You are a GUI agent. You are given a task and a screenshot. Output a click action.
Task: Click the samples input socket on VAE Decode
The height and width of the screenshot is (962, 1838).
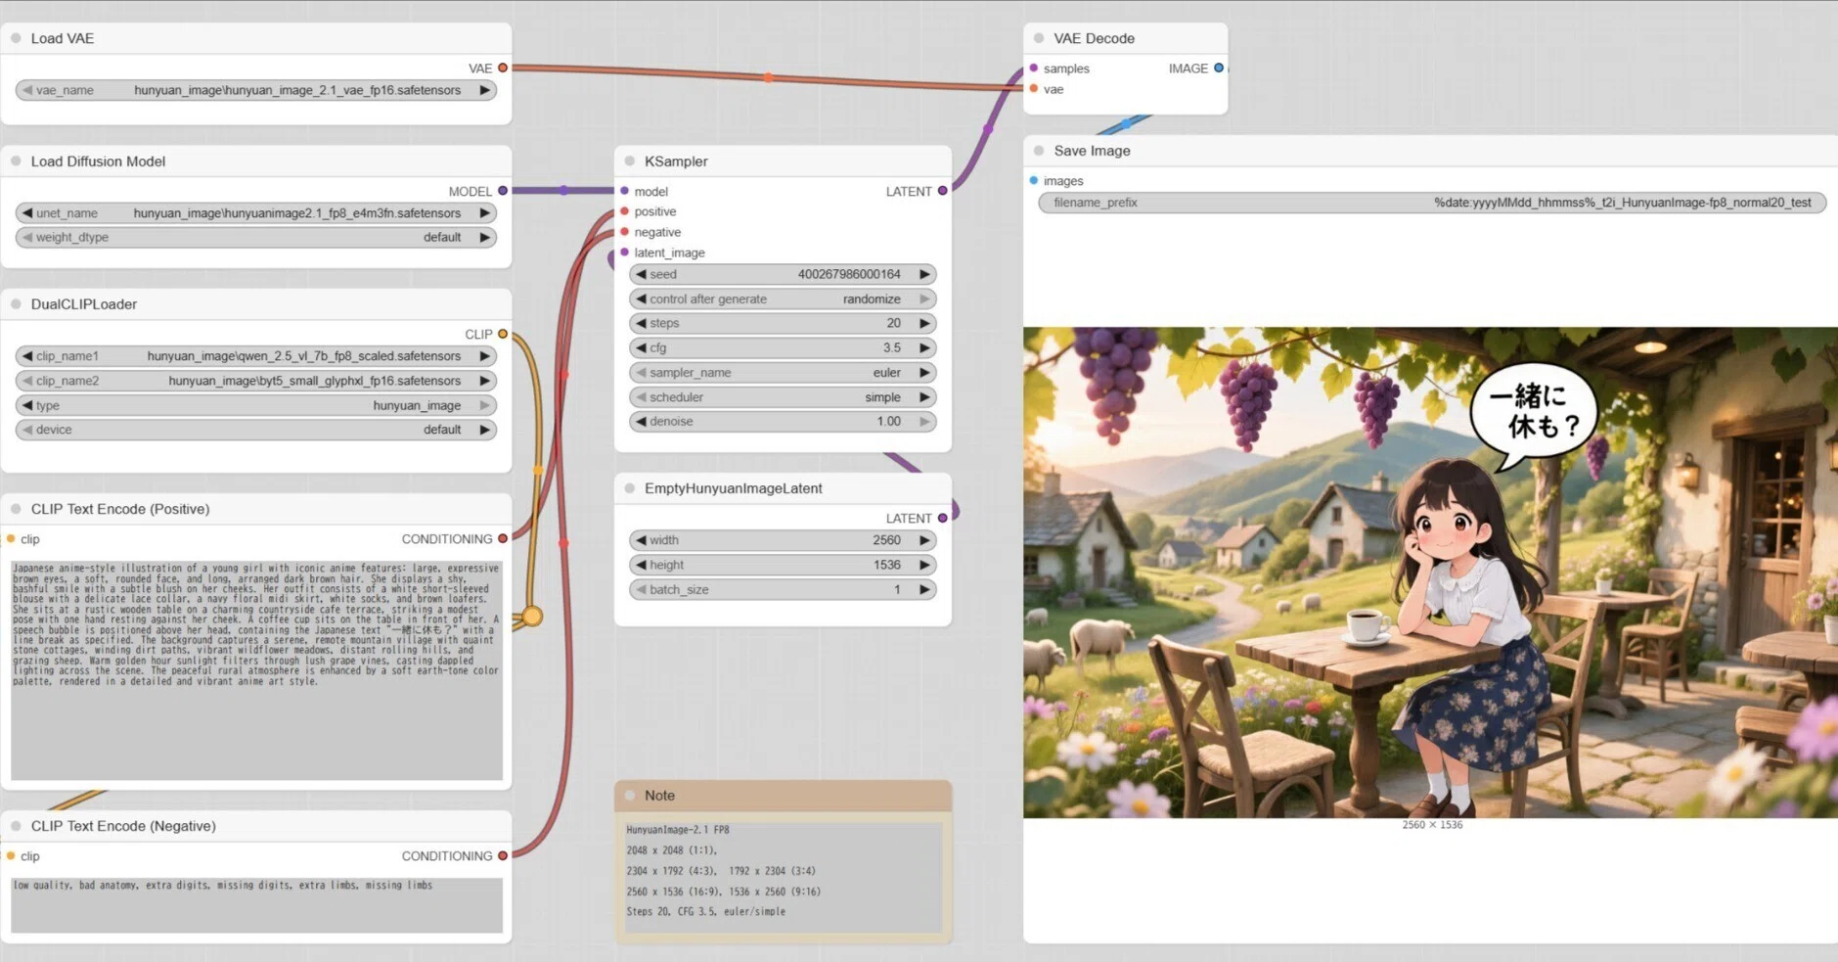point(1034,68)
